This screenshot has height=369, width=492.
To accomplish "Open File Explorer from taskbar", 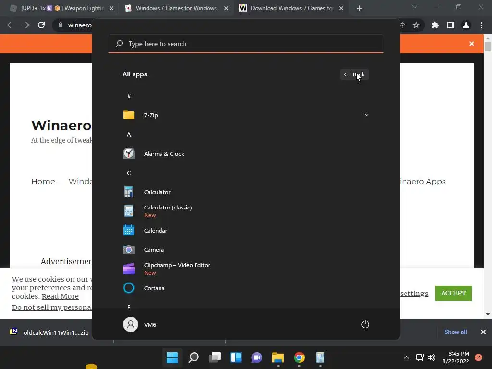I will click(278, 357).
